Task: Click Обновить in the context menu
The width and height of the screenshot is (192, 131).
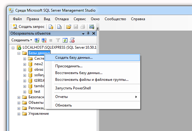Action: point(92,105)
